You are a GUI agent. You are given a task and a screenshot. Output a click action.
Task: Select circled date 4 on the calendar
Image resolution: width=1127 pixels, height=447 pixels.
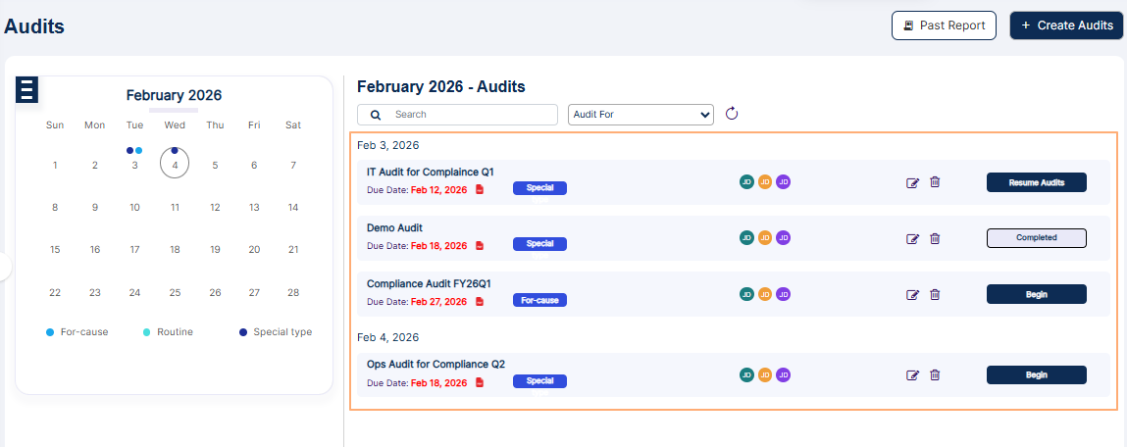[175, 164]
